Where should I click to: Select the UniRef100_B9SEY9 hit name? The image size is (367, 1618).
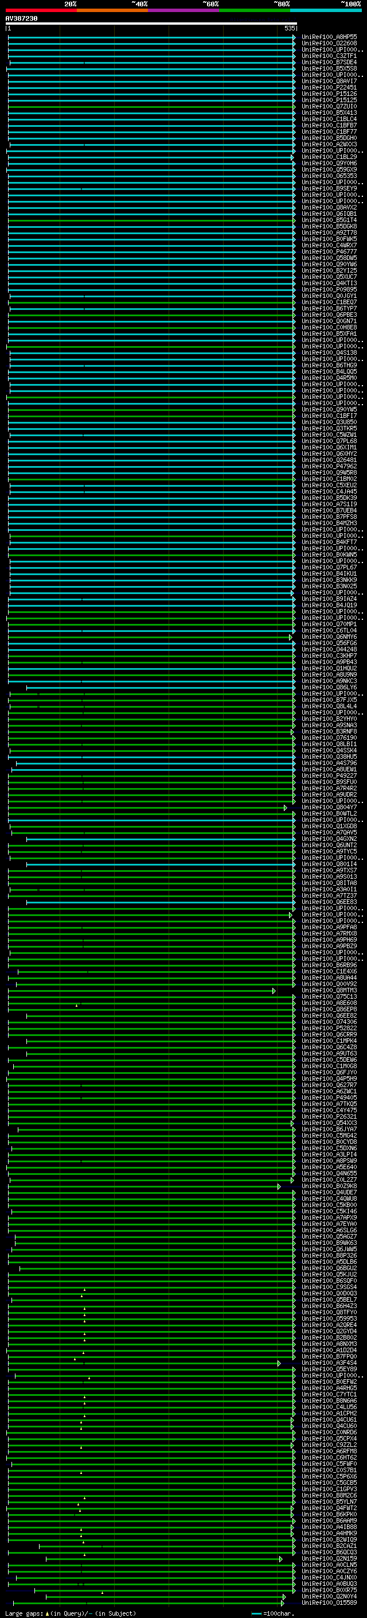329,188
